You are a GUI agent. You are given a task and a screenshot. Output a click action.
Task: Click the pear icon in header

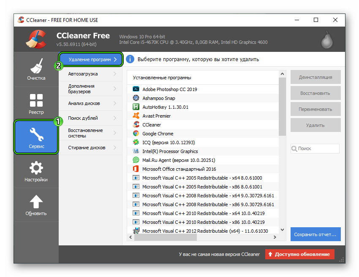[x=326, y=39]
